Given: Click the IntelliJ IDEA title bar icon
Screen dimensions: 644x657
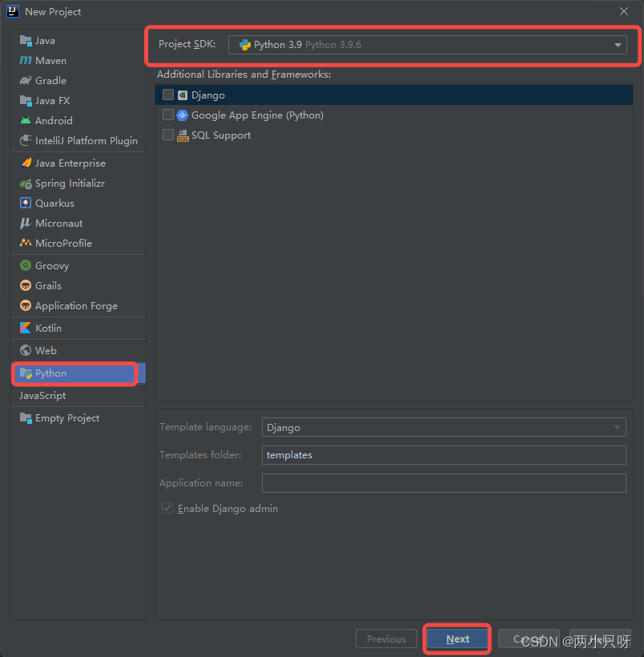Looking at the screenshot, I should pyautogui.click(x=13, y=11).
